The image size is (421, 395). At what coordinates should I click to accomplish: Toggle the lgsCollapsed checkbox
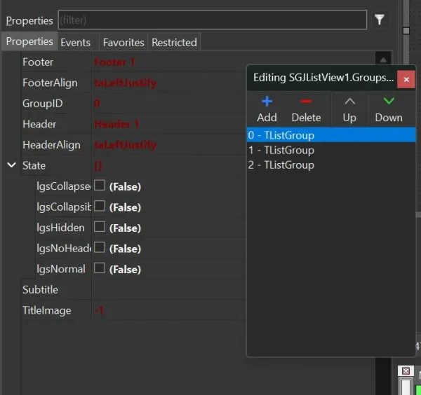100,185
